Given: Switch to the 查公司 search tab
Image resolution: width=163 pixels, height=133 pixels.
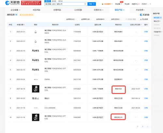Looking at the screenshot, I should click(x=48, y=1).
